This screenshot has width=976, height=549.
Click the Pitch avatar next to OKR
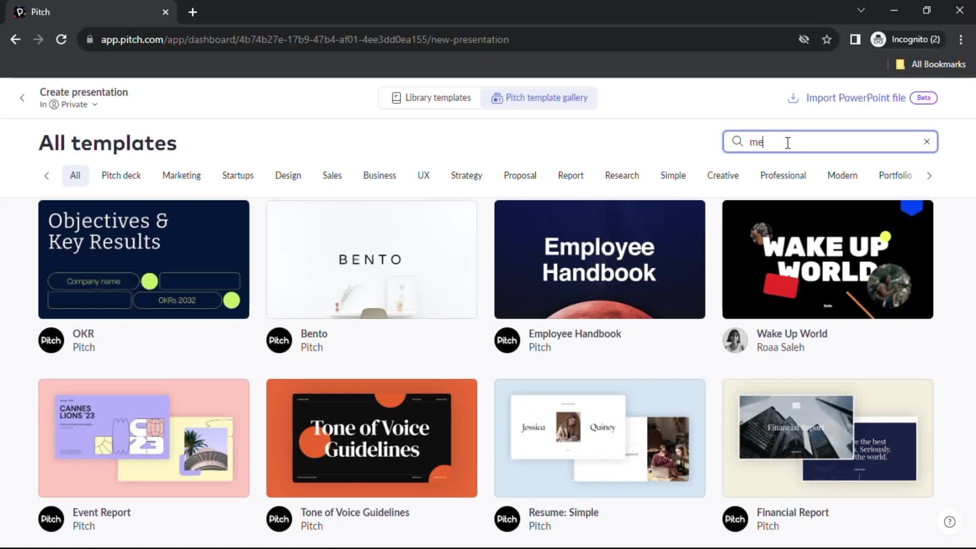tap(51, 341)
